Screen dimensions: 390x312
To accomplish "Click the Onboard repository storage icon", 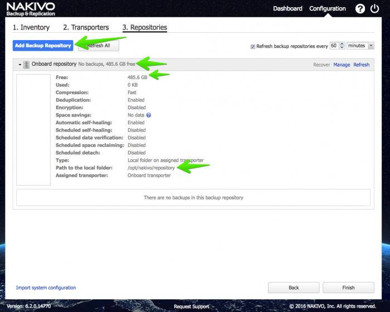I will tap(26, 65).
